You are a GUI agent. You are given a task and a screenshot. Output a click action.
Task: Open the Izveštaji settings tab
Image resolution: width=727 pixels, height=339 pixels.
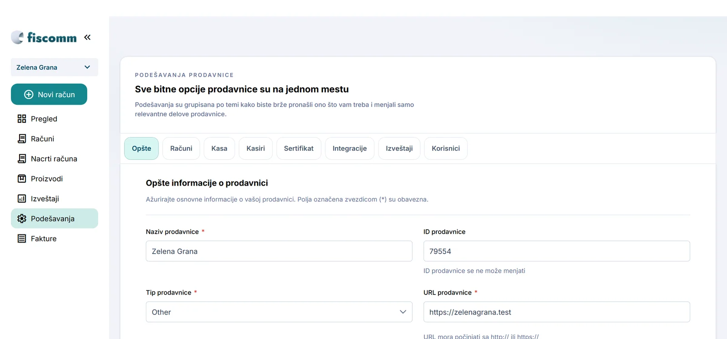tap(399, 148)
